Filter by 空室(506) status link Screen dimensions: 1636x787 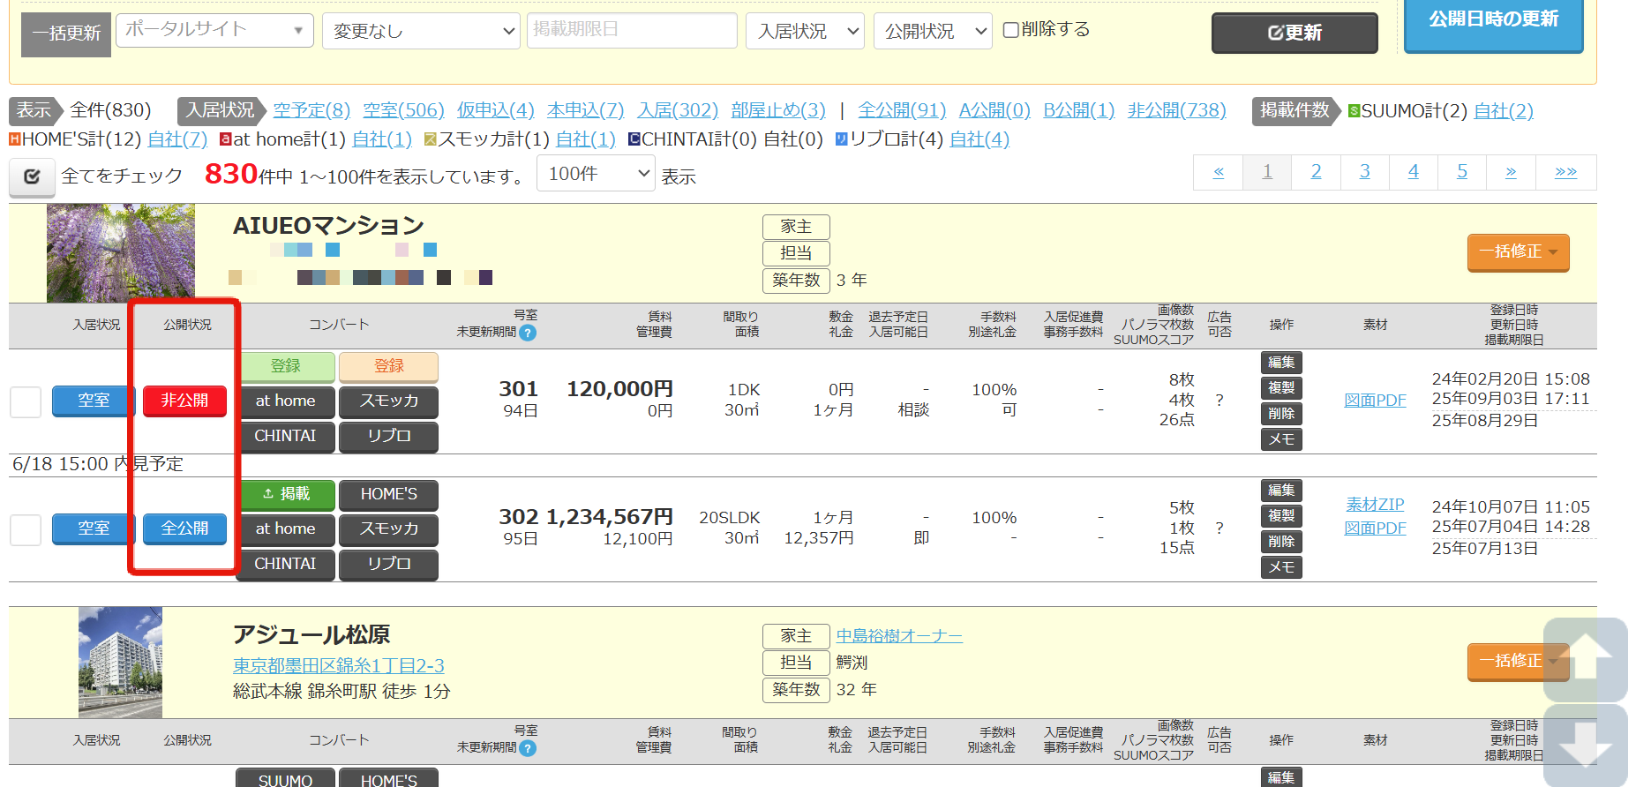click(x=403, y=110)
